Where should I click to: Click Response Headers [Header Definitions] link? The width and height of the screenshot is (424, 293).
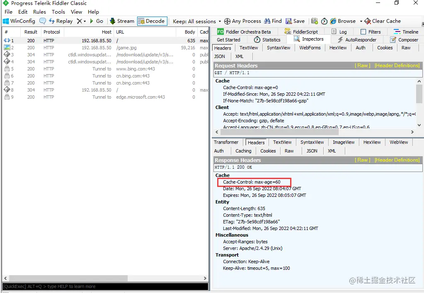(x=397, y=160)
